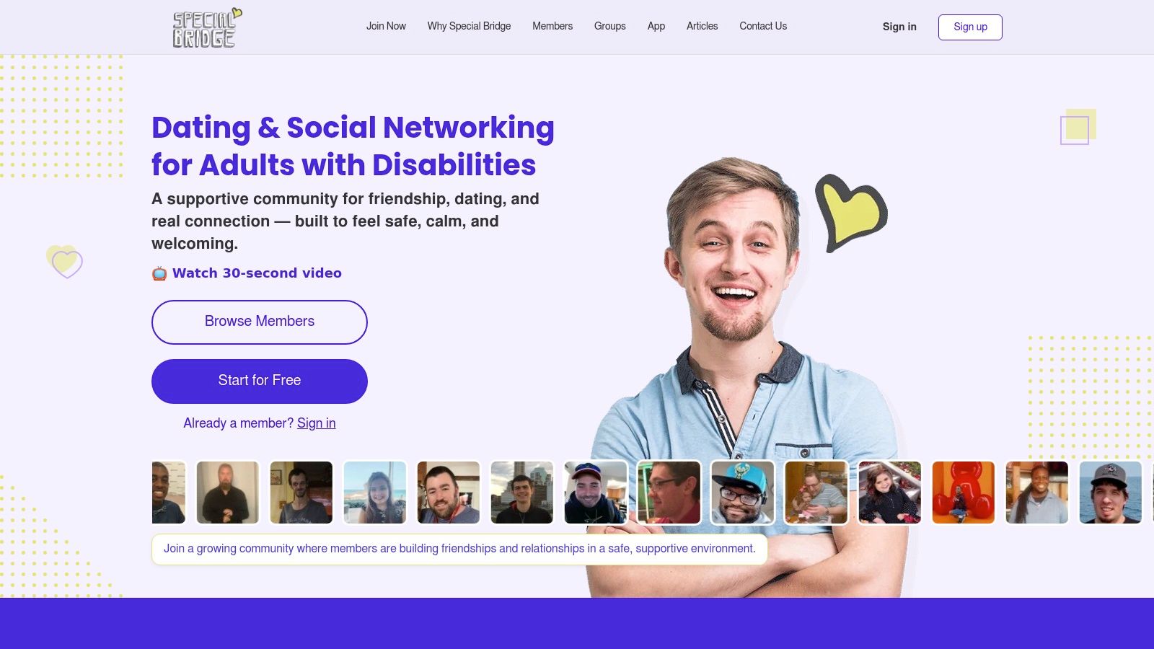
Task: Open the Contact Us page
Action: coord(763,26)
